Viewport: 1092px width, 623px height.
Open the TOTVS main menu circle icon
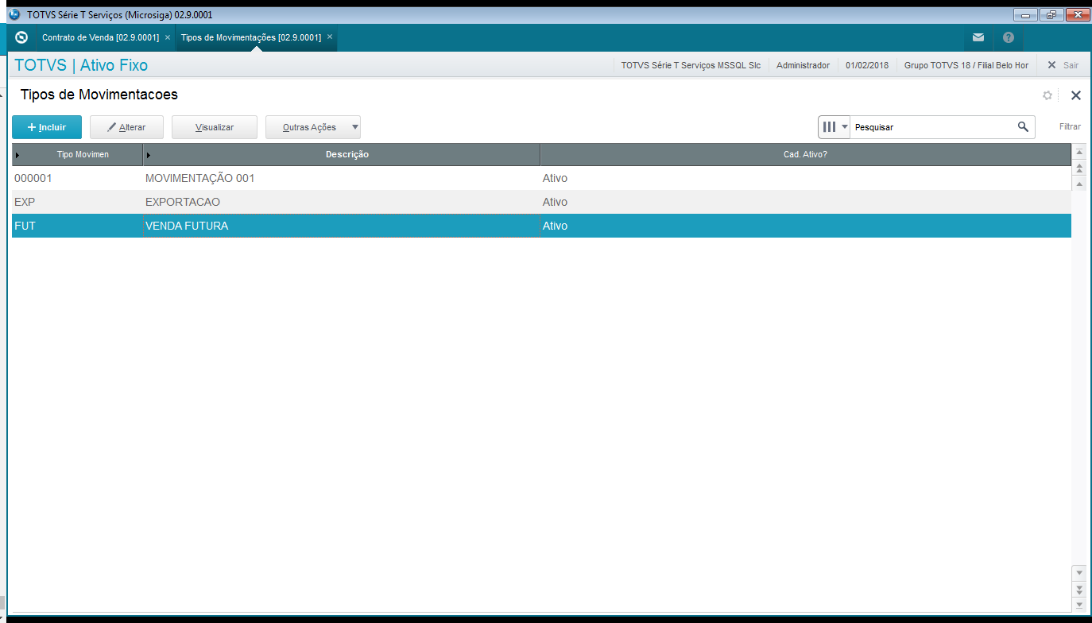pos(21,37)
